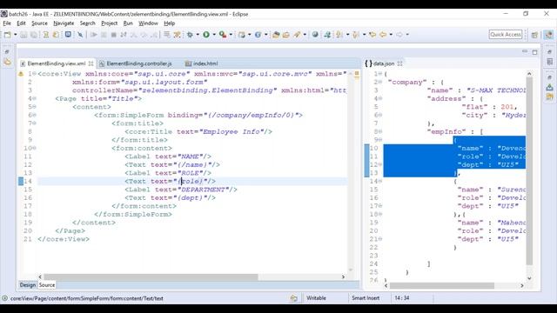Image resolution: width=557 pixels, height=313 pixels.
Task: Open the Project menu
Action: click(x=109, y=23)
